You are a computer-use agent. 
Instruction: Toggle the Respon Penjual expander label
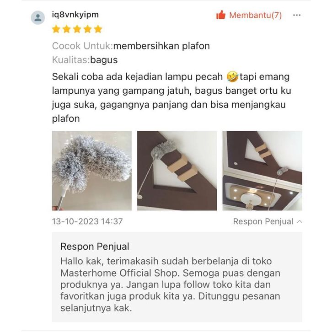coord(263,221)
